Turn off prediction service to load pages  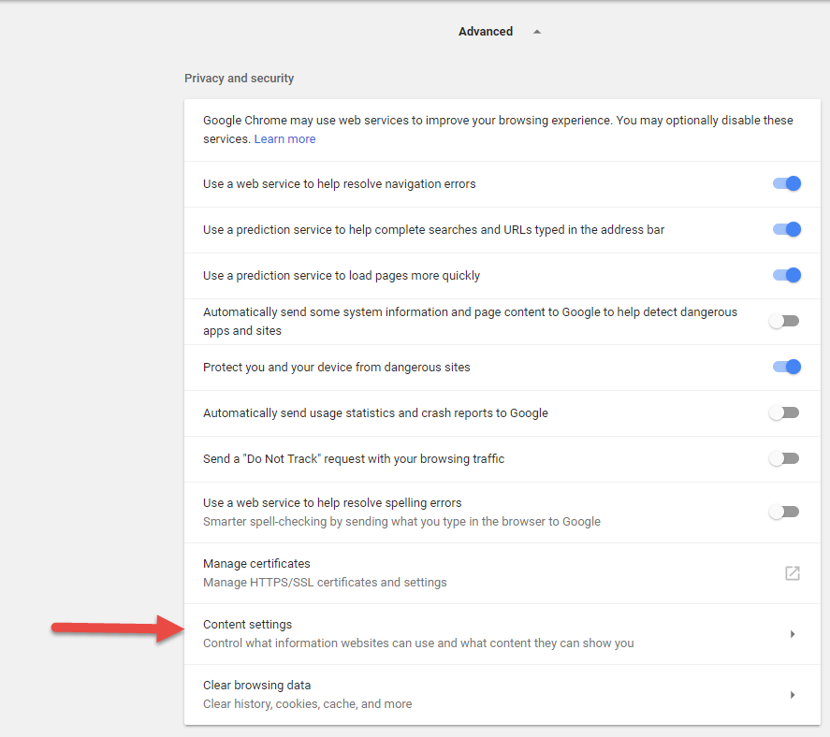pos(787,276)
